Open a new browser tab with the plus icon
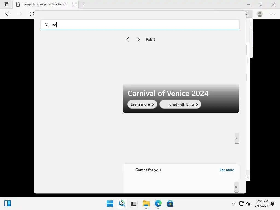Screen dimensions: 280x210 [x=83, y=4]
